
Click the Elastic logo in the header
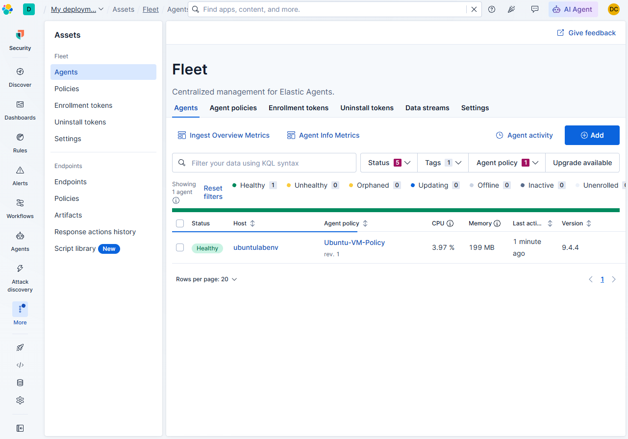click(7, 9)
